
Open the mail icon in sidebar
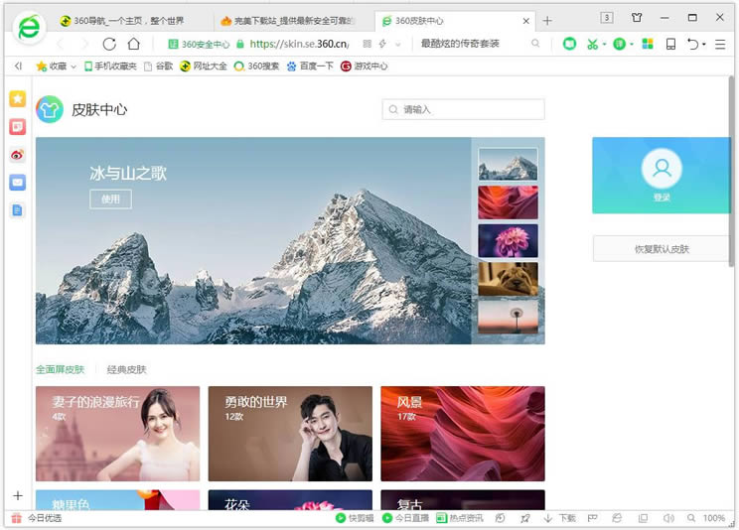[18, 183]
